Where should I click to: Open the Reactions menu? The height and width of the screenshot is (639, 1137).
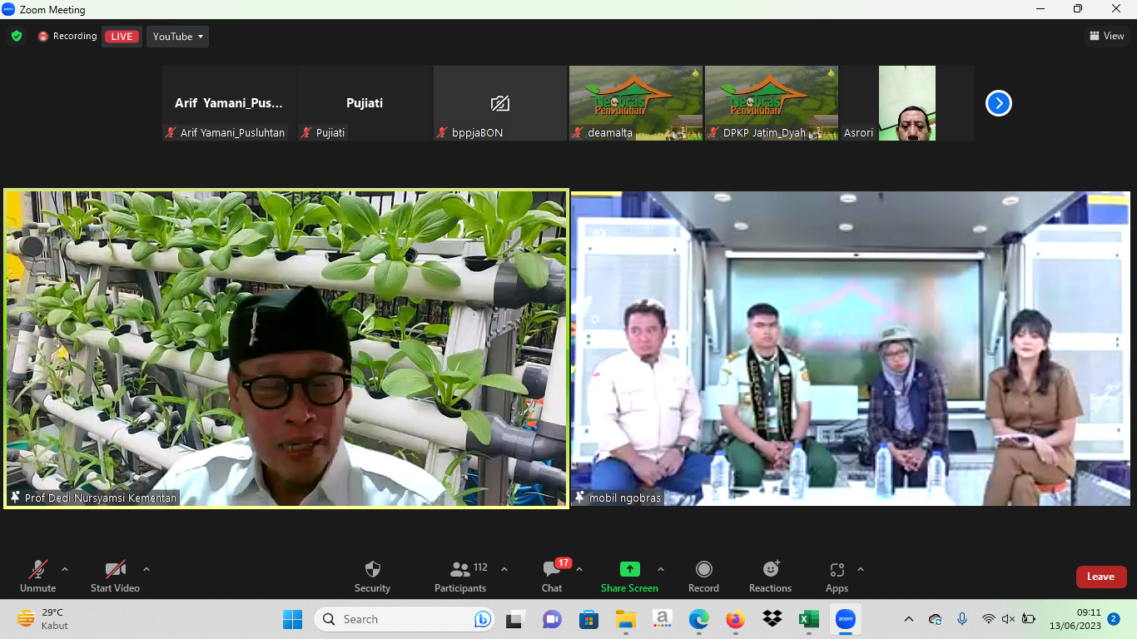pyautogui.click(x=770, y=570)
